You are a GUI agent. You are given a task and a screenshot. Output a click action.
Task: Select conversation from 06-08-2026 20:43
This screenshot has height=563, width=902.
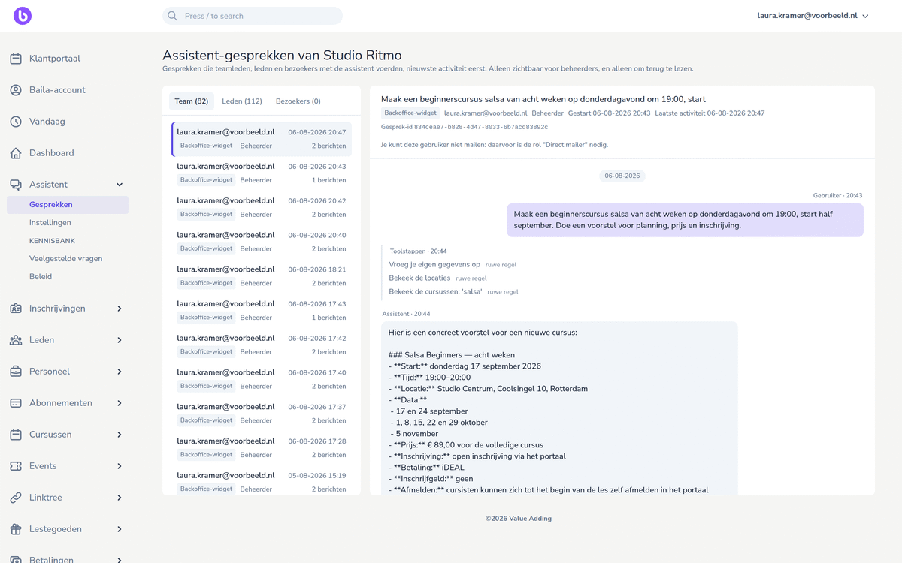click(262, 173)
